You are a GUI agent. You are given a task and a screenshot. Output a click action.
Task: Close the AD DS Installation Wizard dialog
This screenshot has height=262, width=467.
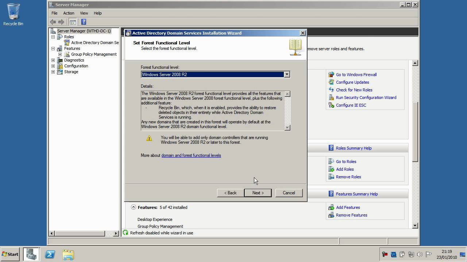click(x=303, y=33)
